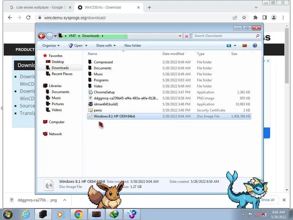Expand the address bar history dropdown
The width and height of the screenshot is (293, 220).
[x=180, y=36]
